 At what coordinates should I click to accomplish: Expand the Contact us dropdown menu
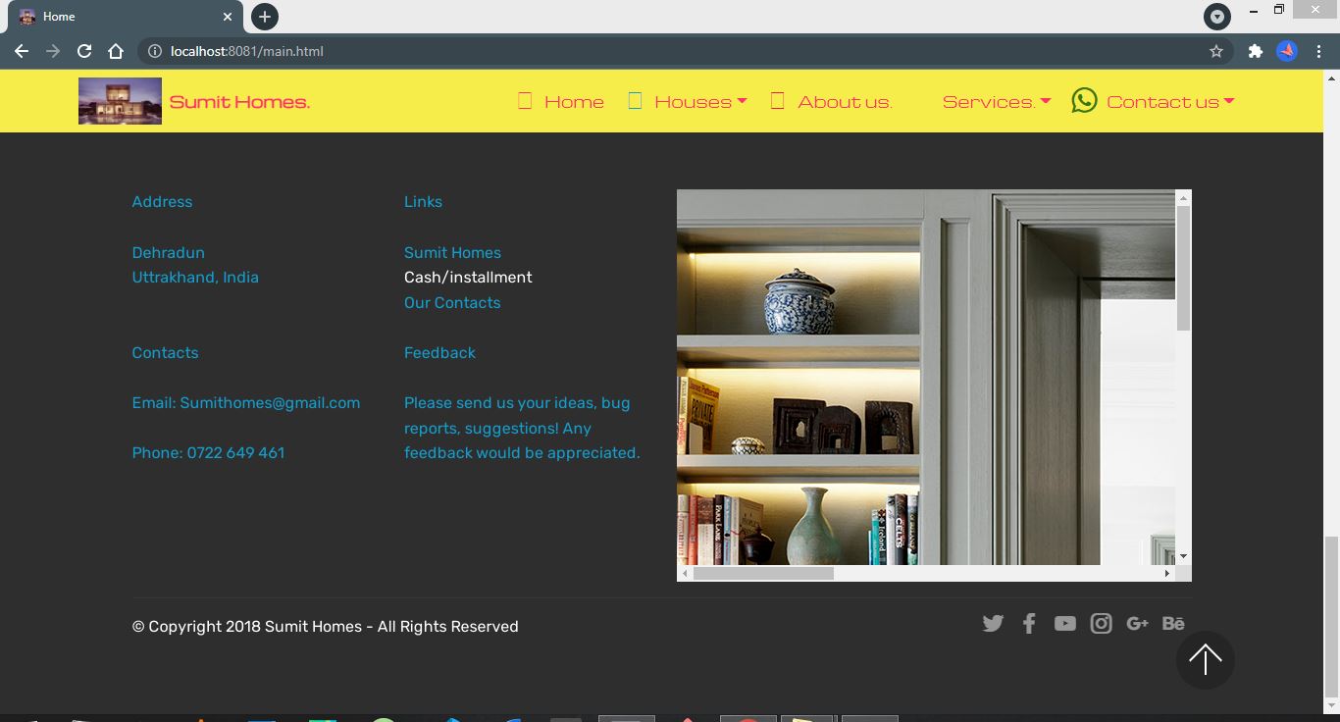1229,101
